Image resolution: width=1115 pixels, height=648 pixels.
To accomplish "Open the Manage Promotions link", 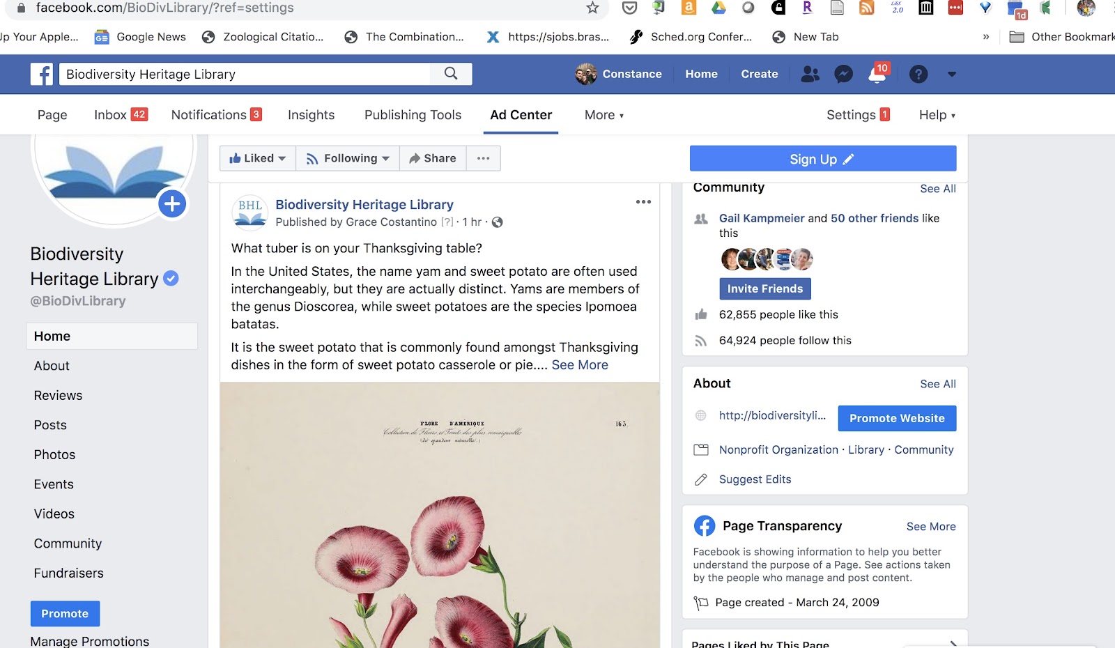I will [x=89, y=641].
